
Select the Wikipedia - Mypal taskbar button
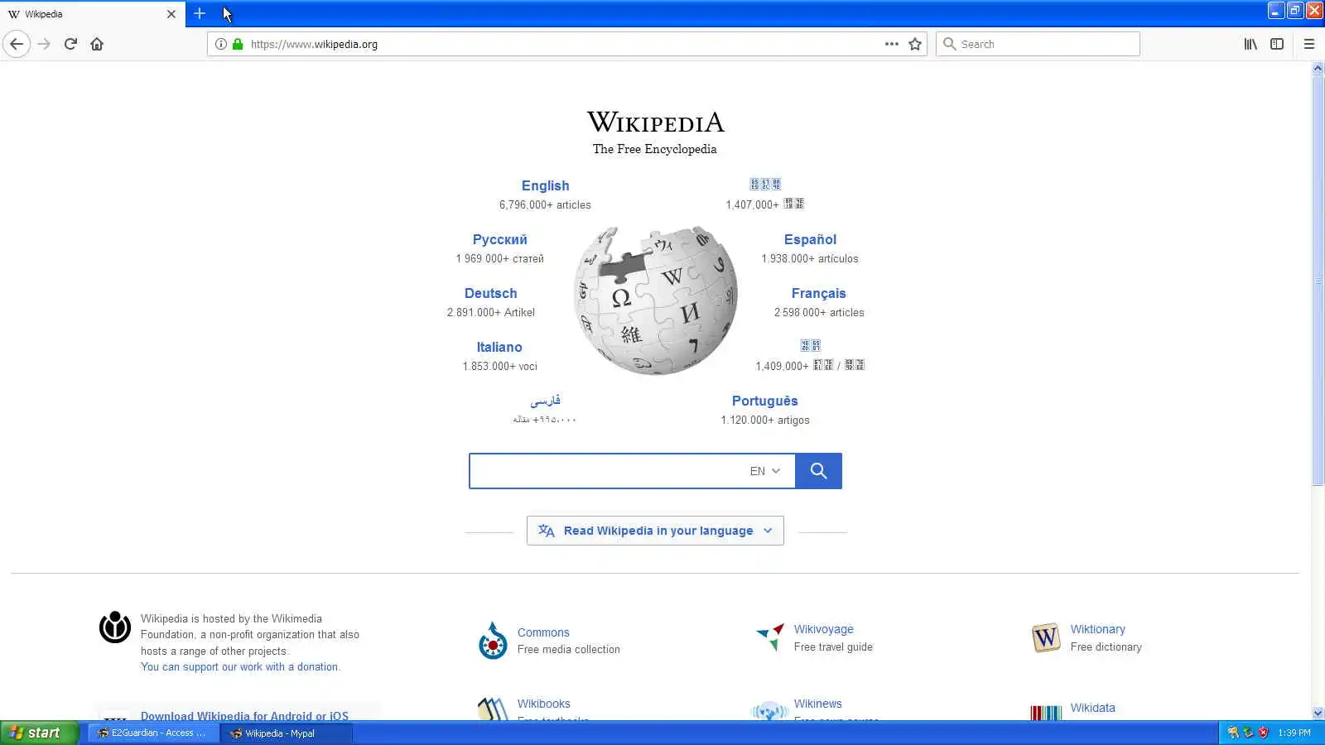click(286, 733)
